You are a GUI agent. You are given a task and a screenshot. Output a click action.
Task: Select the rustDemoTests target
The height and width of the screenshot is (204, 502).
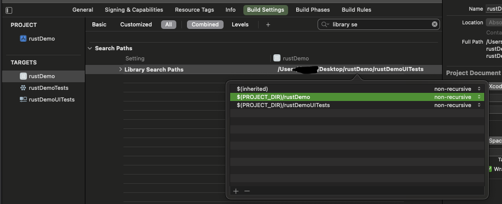point(48,88)
